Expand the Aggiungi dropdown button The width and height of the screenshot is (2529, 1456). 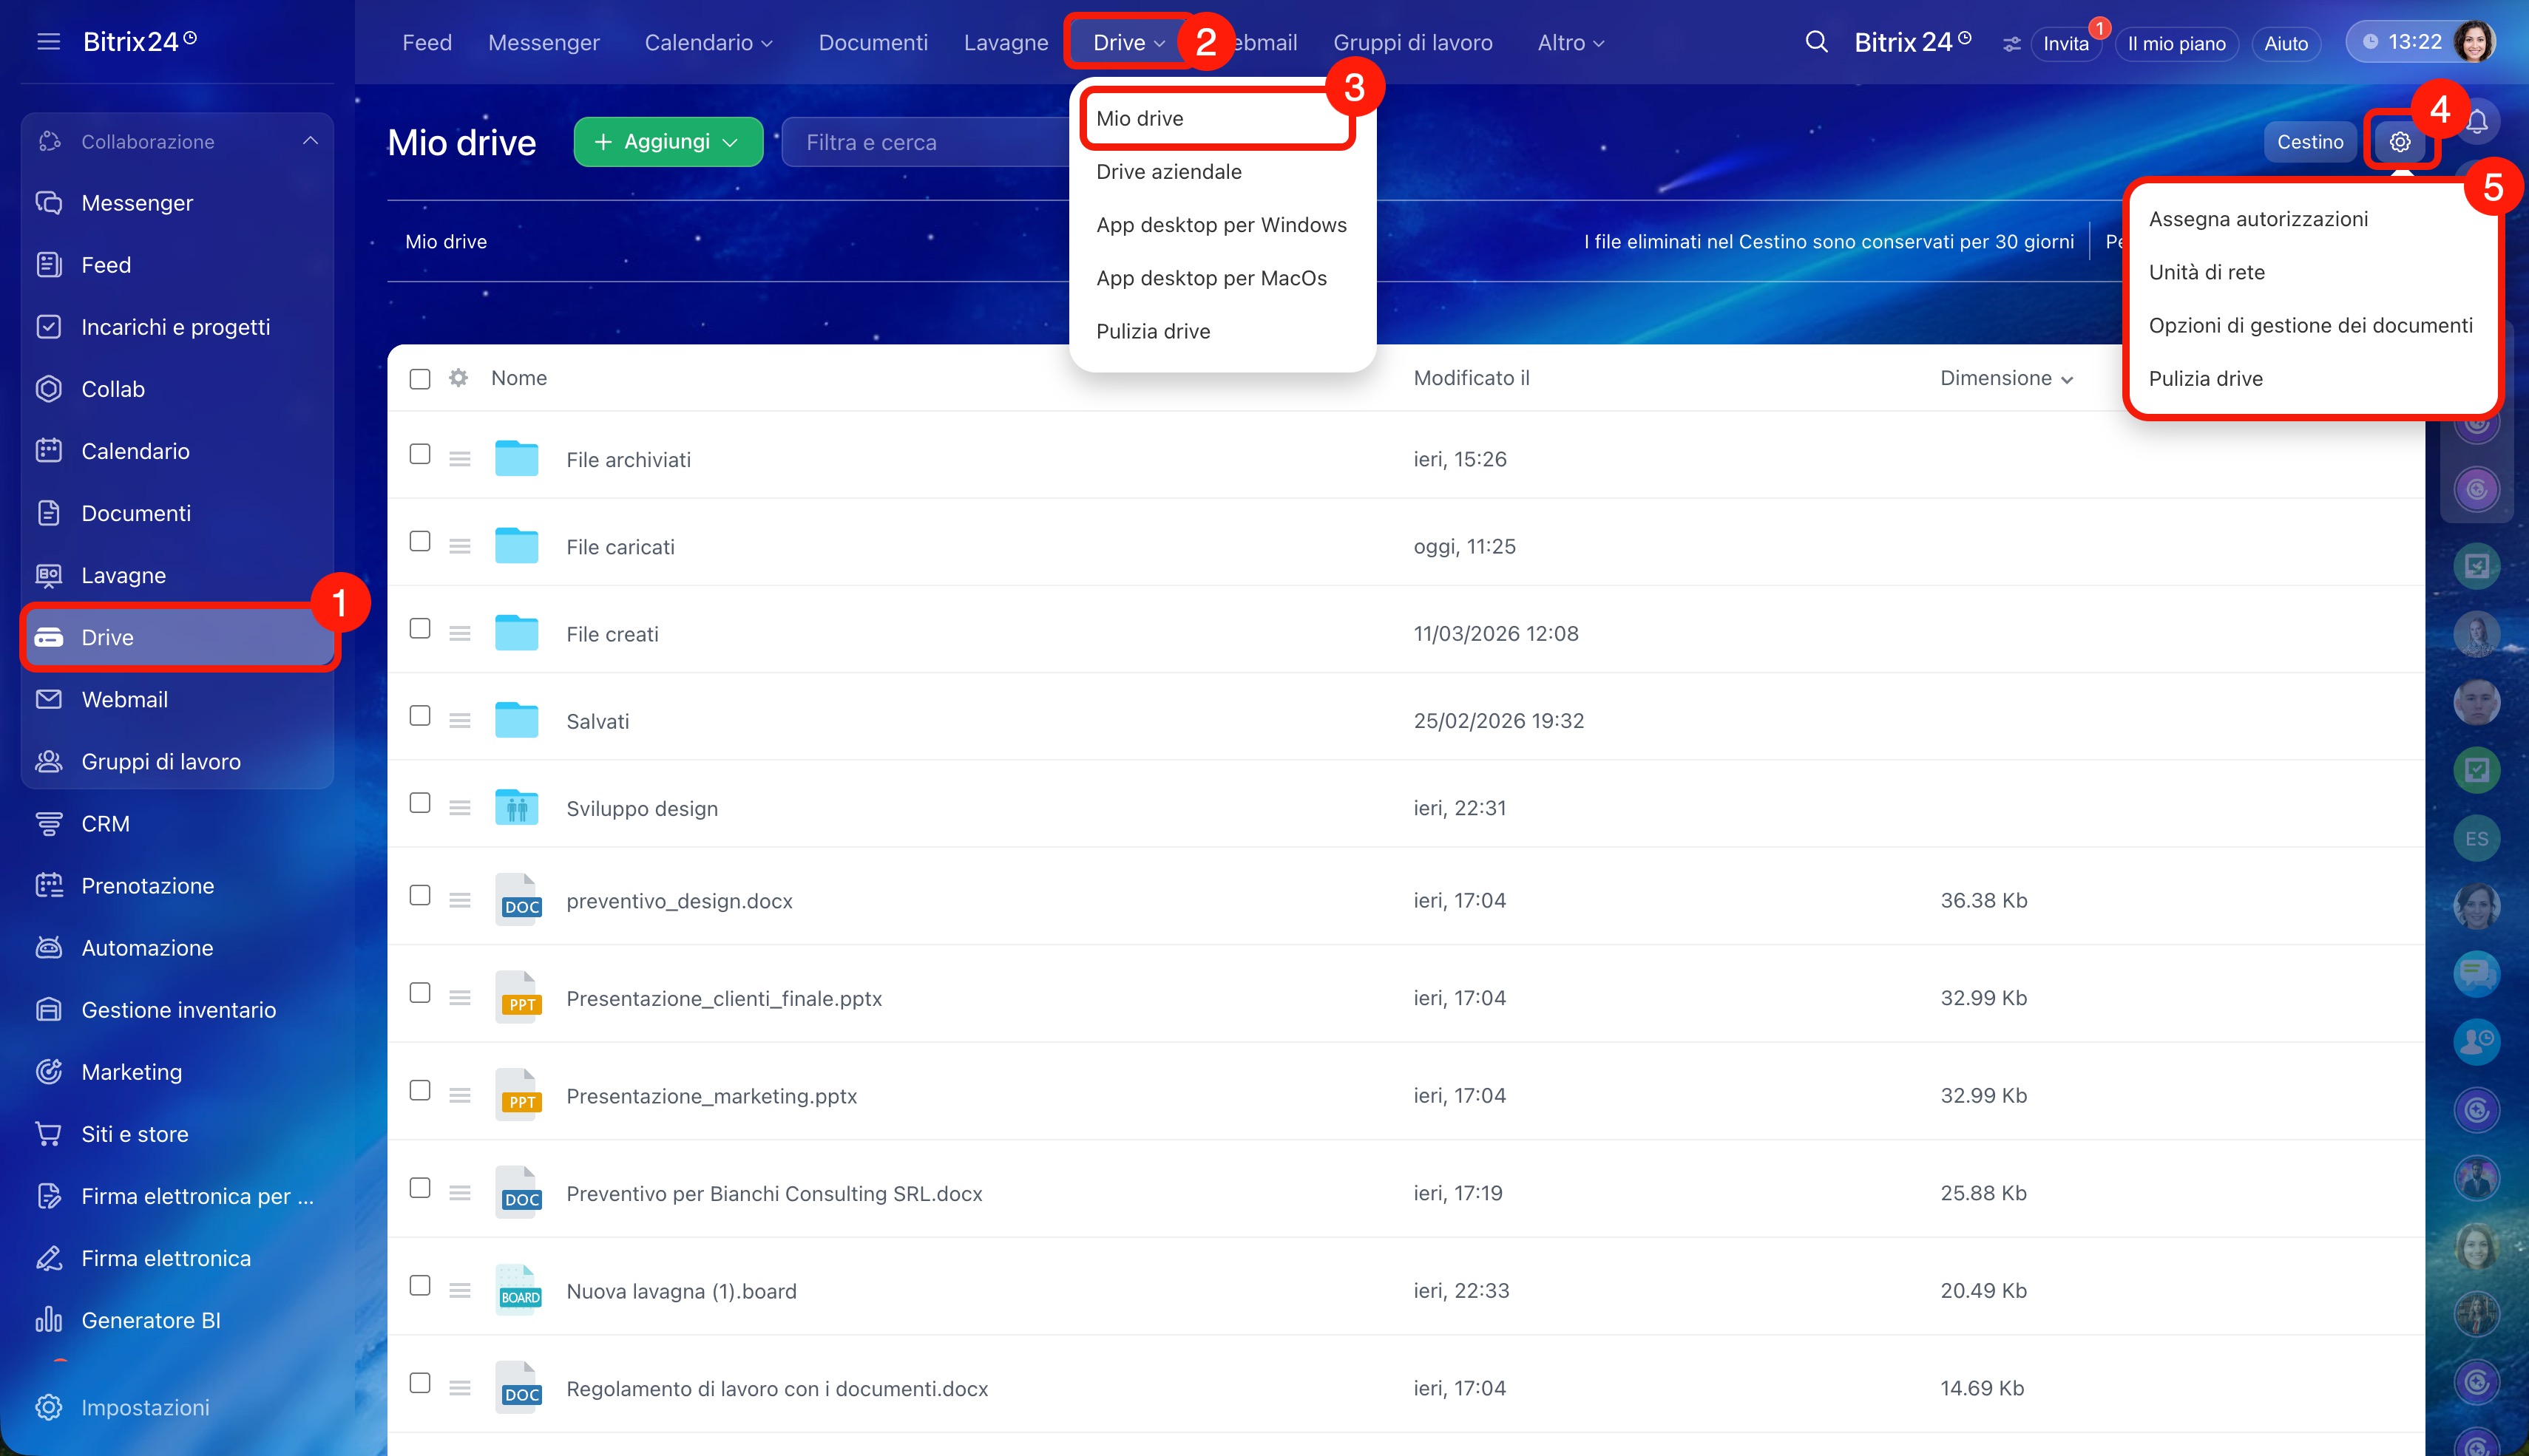[668, 142]
